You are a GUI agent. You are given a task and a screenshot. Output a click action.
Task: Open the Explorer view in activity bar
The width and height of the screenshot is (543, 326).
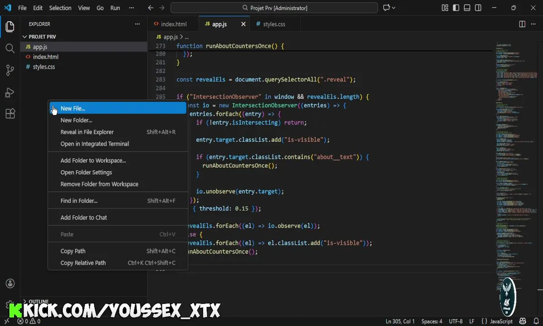10,26
